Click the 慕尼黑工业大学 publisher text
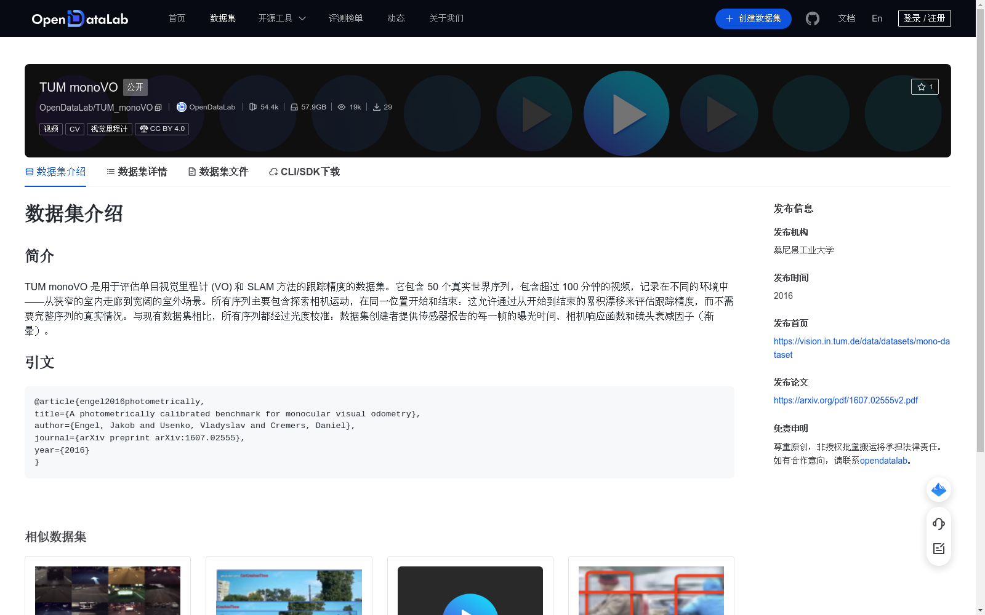Viewport: 985px width, 615px height. (804, 250)
